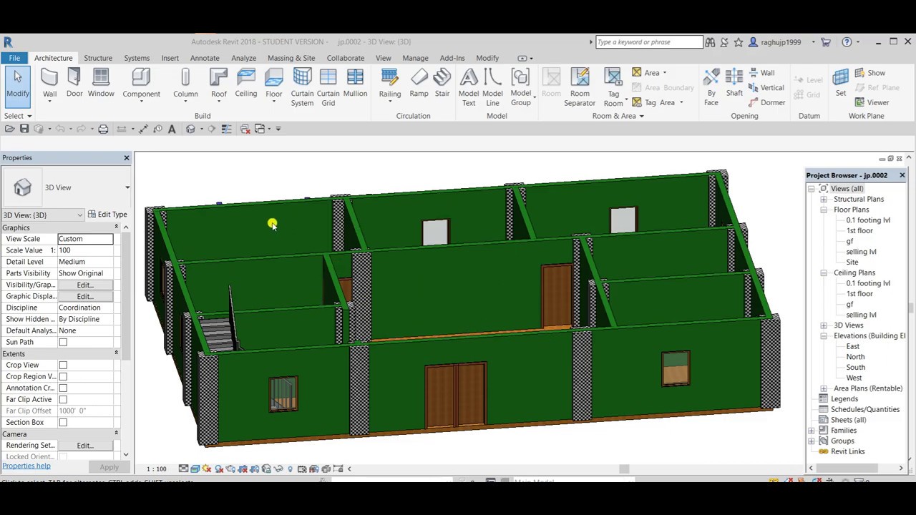
Task: Select the Stair tool
Action: 442,84
